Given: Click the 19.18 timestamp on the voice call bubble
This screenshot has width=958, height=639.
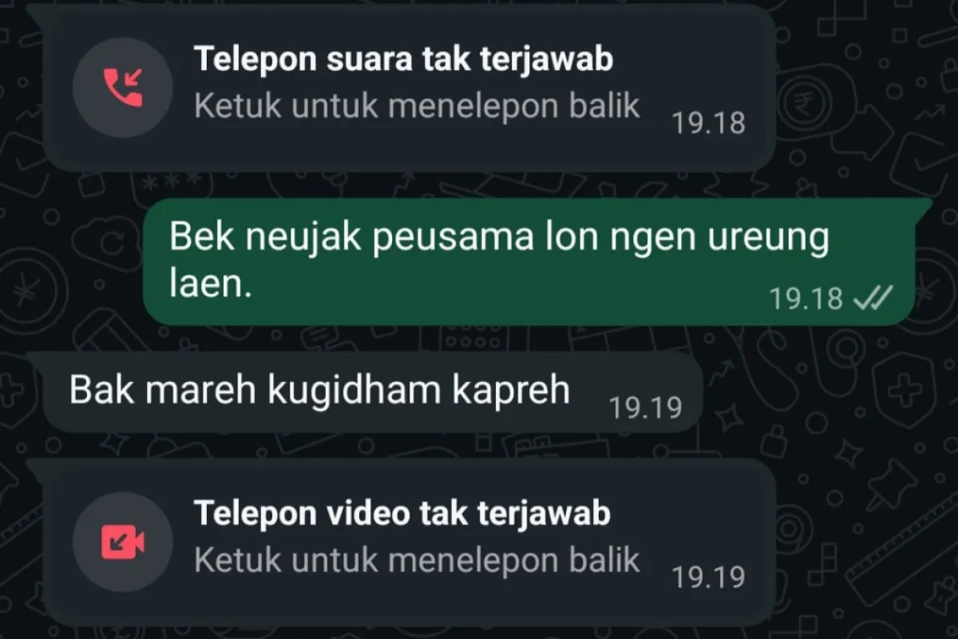Looking at the screenshot, I should click(x=708, y=123).
